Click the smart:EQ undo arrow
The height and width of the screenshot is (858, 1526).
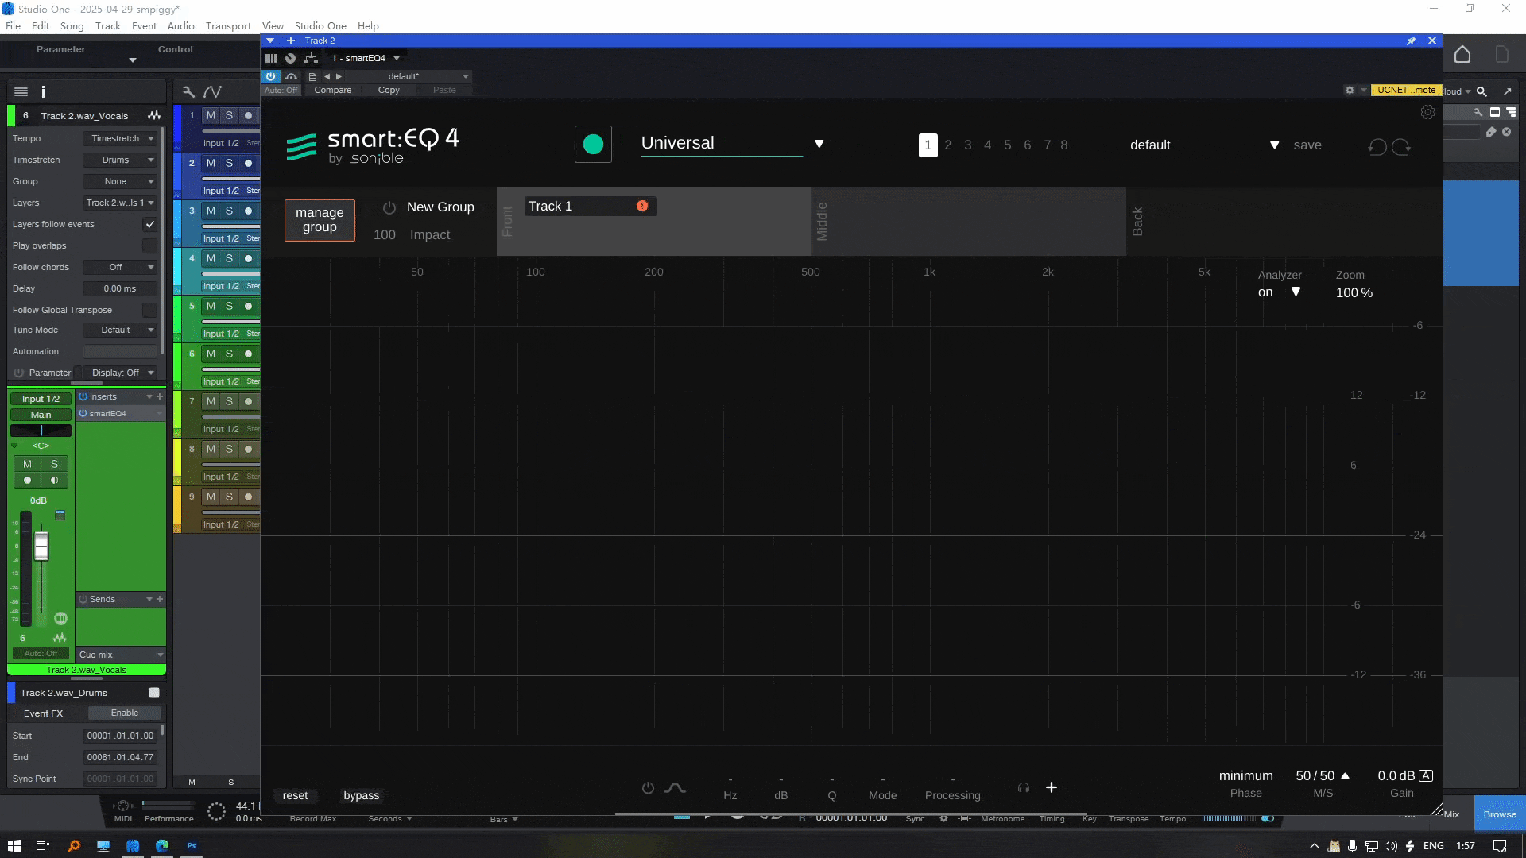[1377, 147]
